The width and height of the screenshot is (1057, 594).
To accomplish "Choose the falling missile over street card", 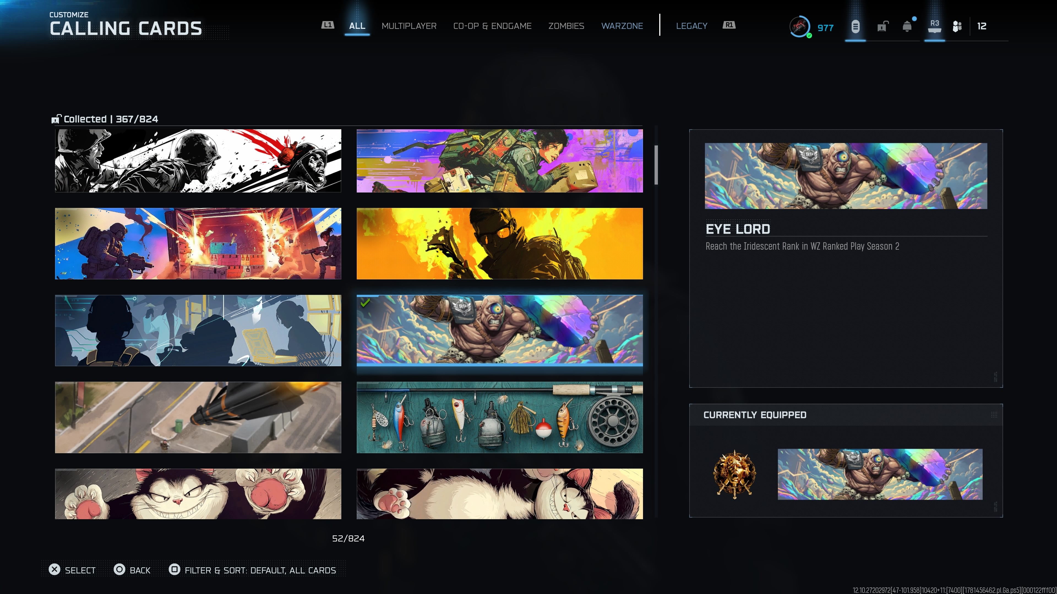I will point(198,417).
